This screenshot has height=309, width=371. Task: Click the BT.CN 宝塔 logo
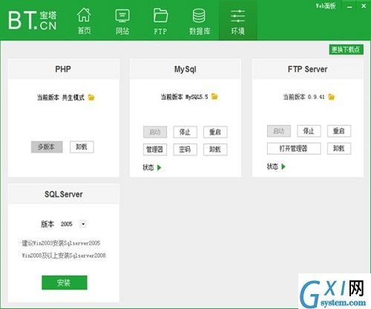tap(33, 20)
